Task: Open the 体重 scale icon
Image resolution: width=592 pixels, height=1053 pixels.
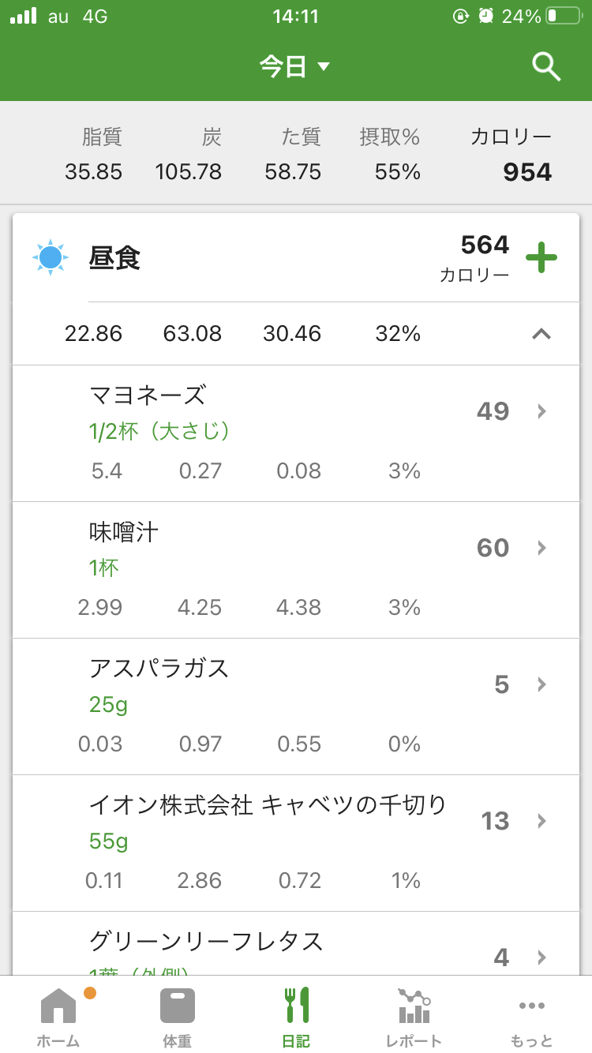Action: [178, 1006]
